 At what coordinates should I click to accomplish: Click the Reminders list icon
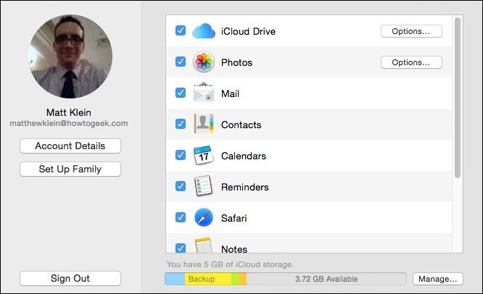pyautogui.click(x=203, y=186)
